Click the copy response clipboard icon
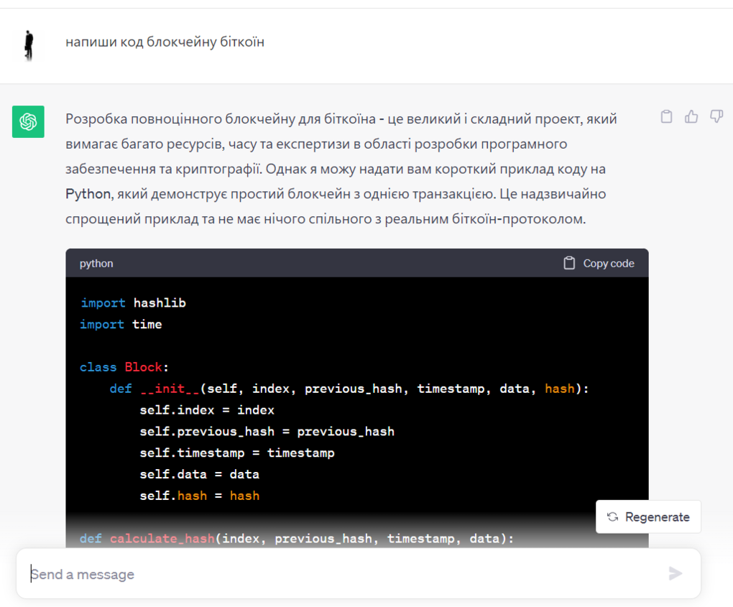 click(666, 116)
